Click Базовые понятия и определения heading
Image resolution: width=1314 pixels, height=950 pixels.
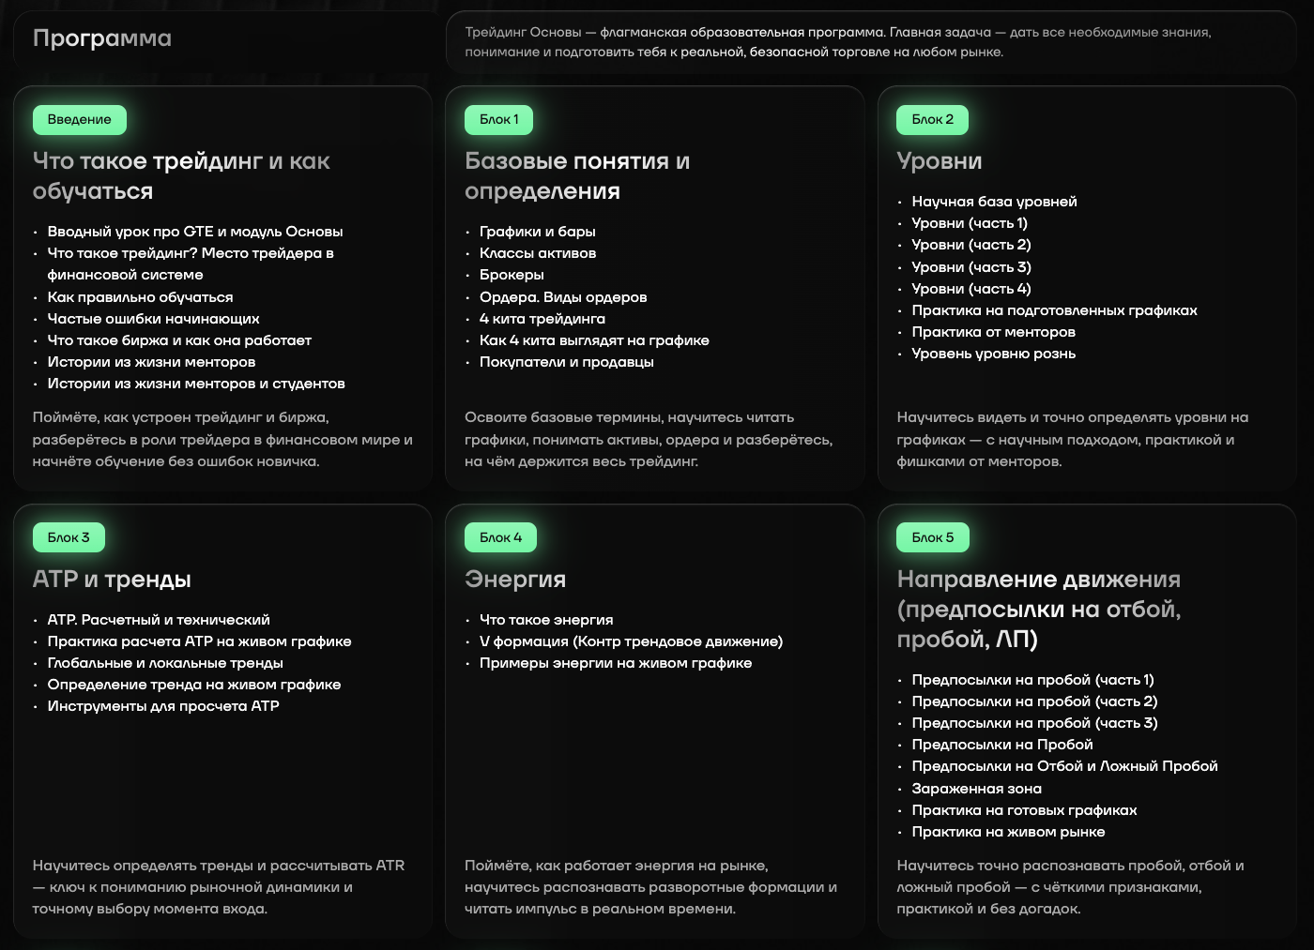(x=577, y=176)
